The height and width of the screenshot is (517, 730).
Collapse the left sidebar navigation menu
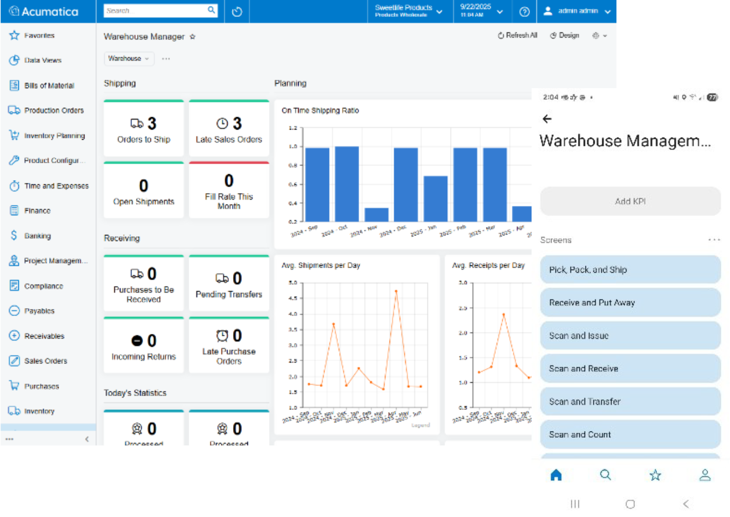(x=87, y=439)
